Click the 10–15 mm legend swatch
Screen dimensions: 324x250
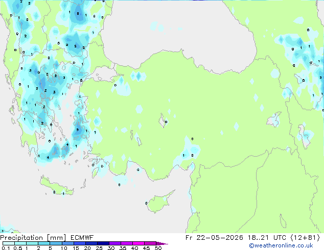tap(67, 243)
